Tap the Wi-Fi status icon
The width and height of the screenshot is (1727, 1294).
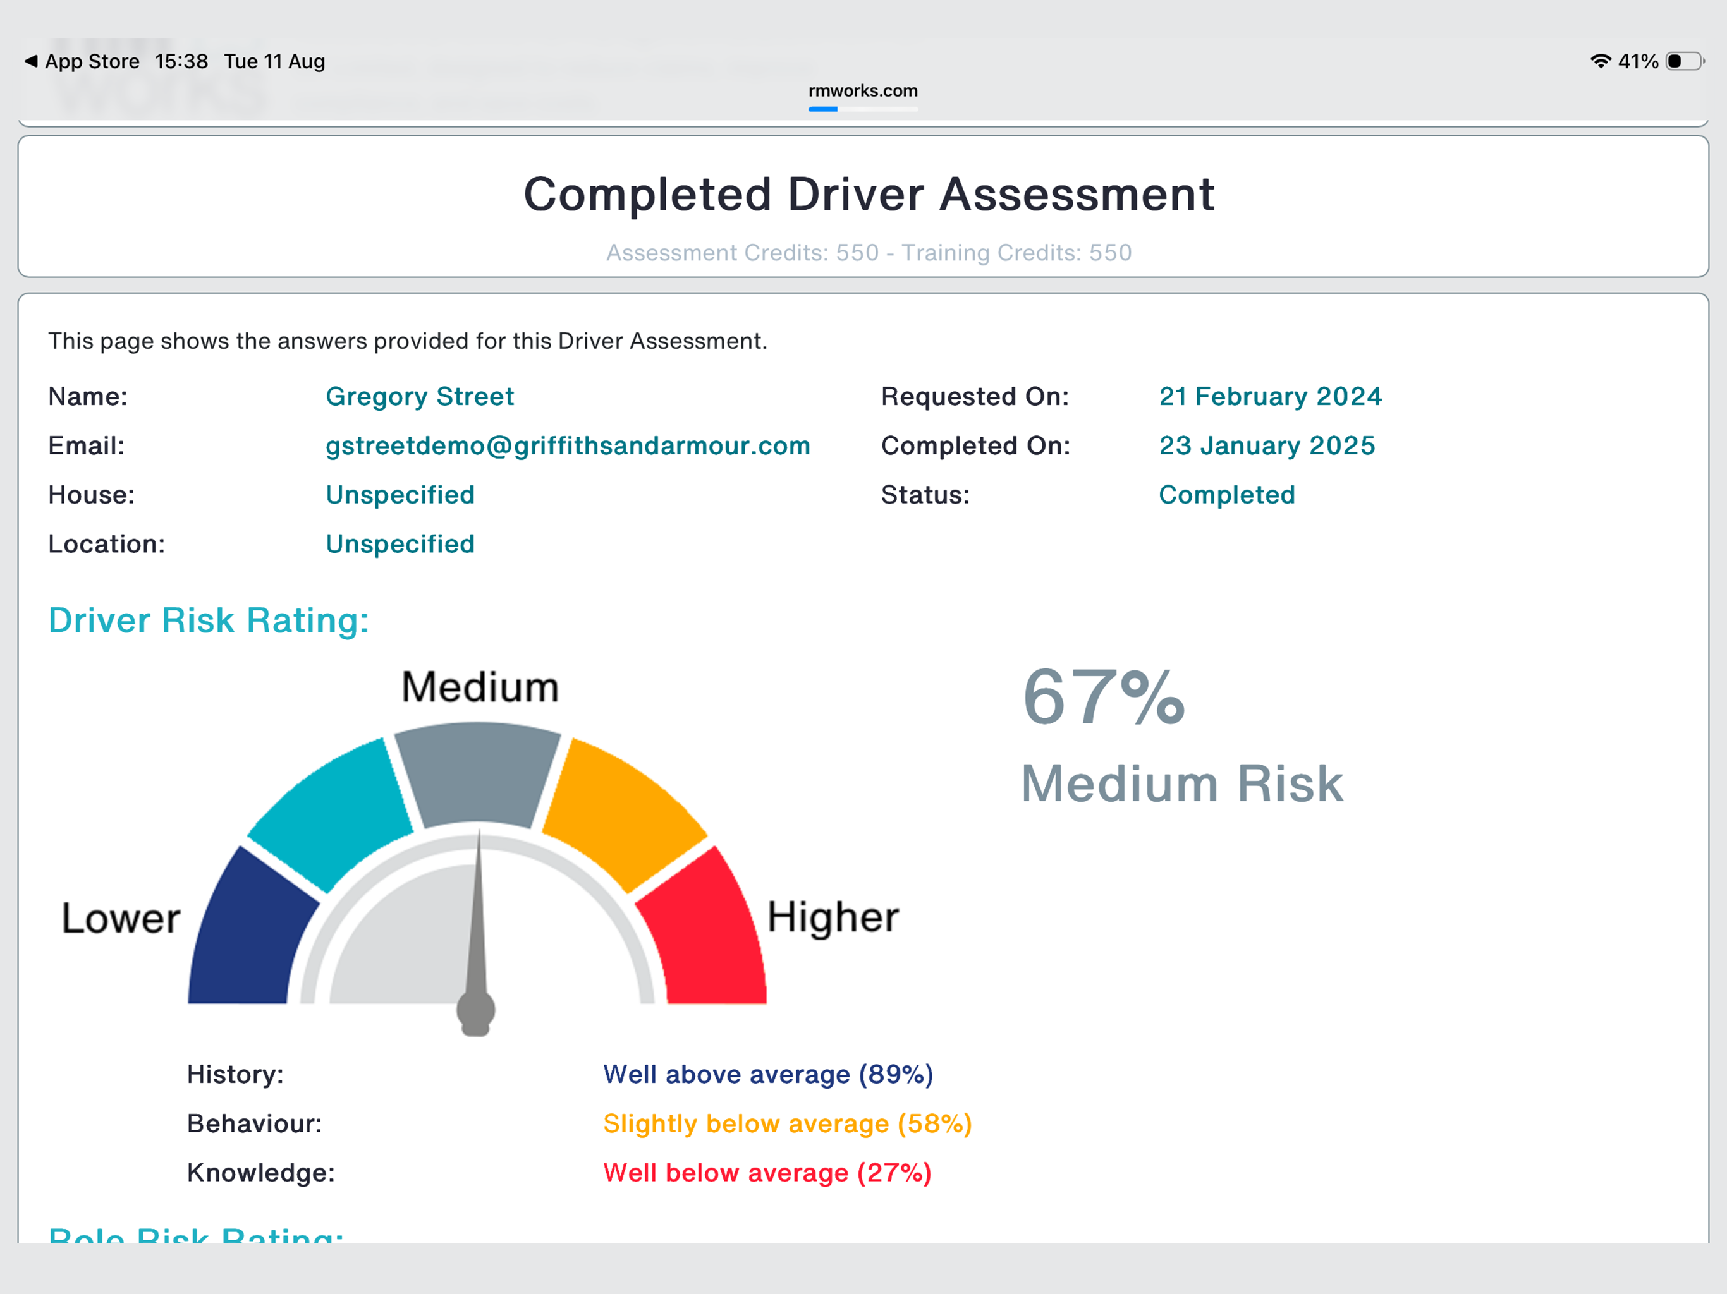pyautogui.click(x=1601, y=61)
